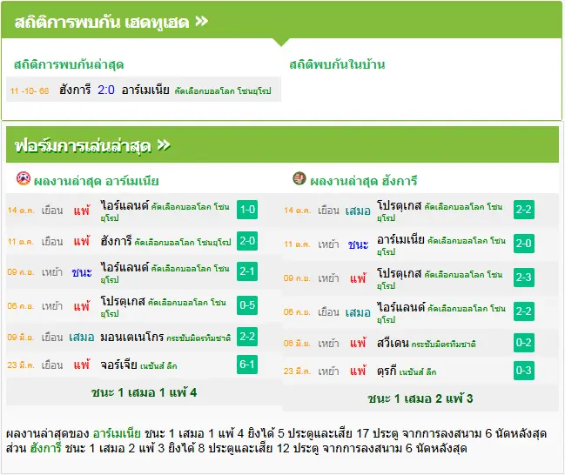Image resolution: width=565 pixels, height=475 pixels.
Task: Click team name ตุรกี
Action: pos(387,371)
